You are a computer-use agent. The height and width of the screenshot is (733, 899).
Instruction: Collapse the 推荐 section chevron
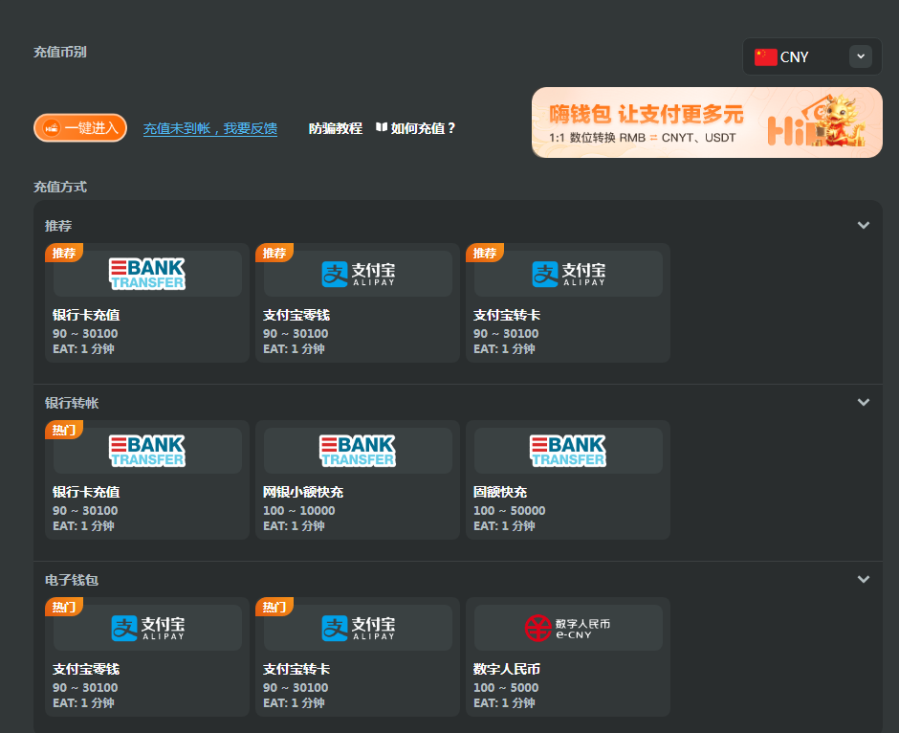pyautogui.click(x=864, y=226)
